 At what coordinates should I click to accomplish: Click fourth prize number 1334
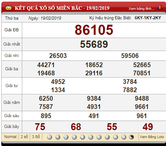point(58,90)
